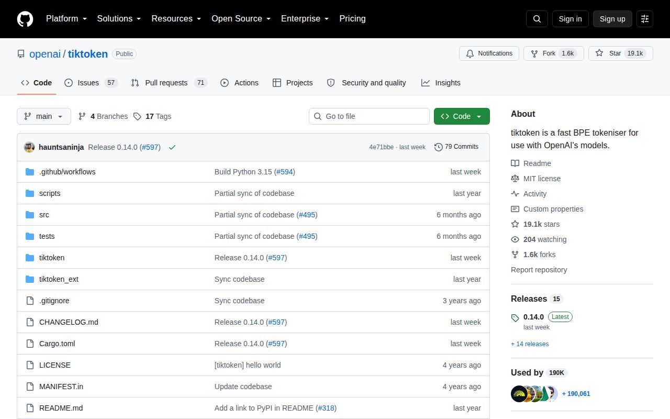Click the Notifications bell button
The width and height of the screenshot is (670, 419).
pyautogui.click(x=489, y=53)
